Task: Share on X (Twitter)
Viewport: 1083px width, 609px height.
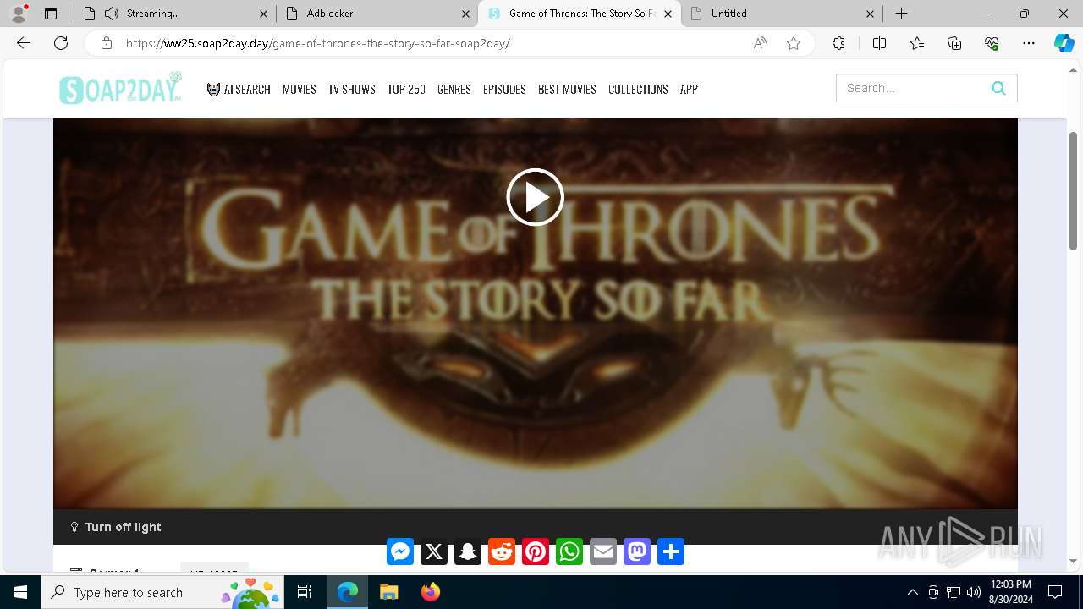Action: click(x=434, y=551)
